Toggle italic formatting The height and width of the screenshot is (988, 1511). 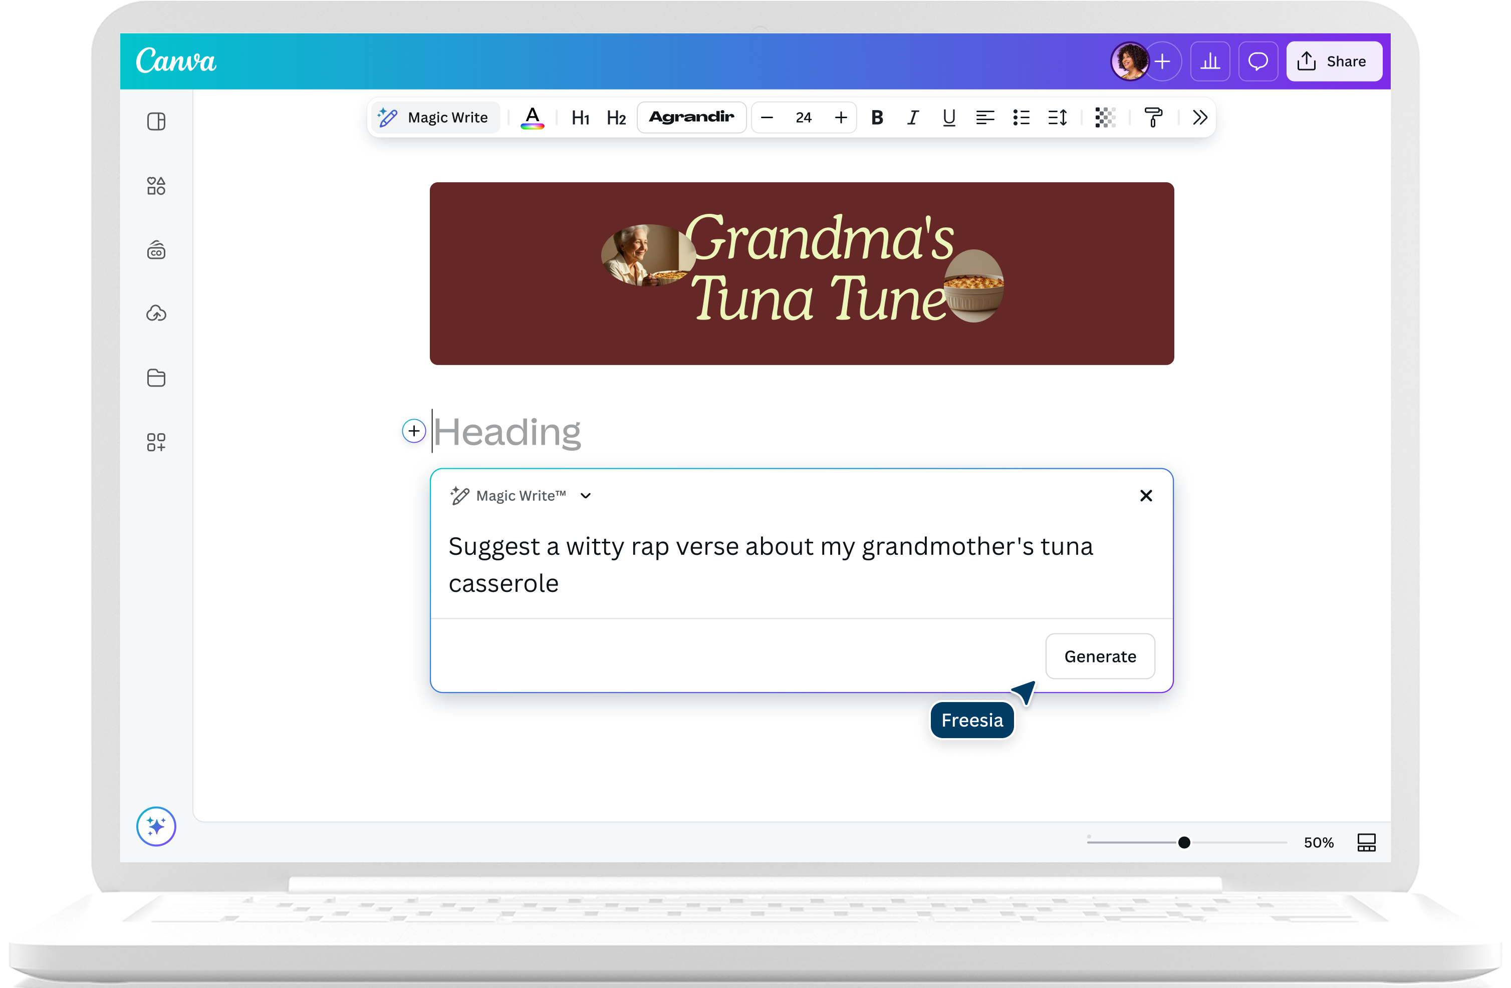click(x=912, y=117)
